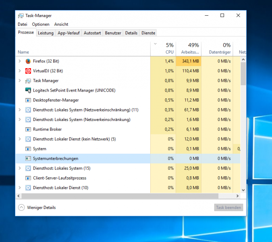Maximize the Task-Manager window
Viewport: 272px width, 242px height.
222,15
